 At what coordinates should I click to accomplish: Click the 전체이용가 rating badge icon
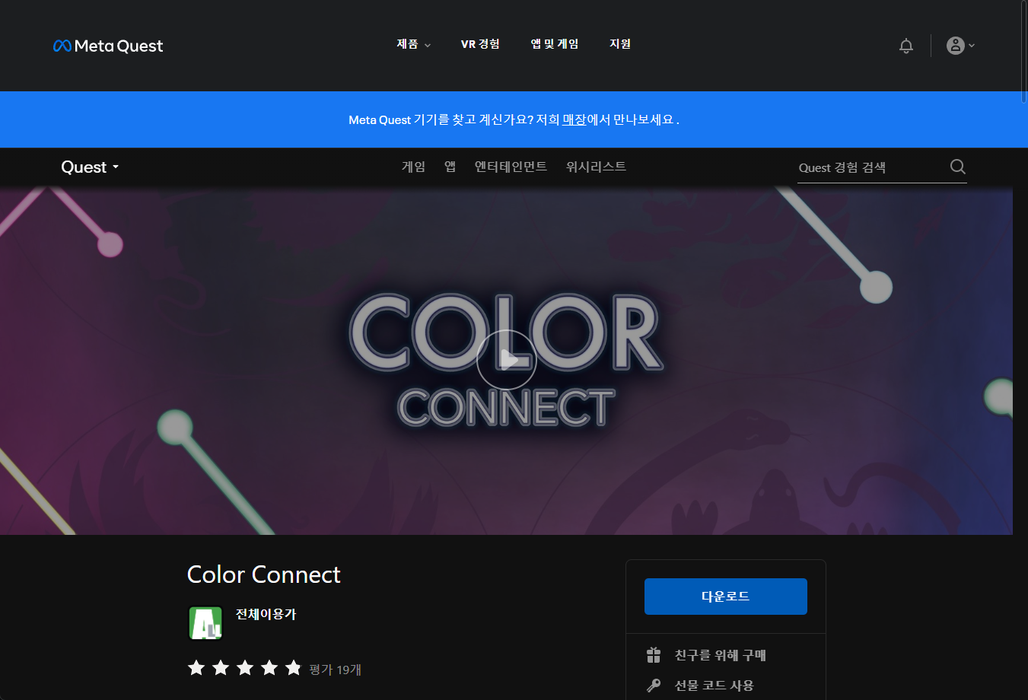coord(205,623)
